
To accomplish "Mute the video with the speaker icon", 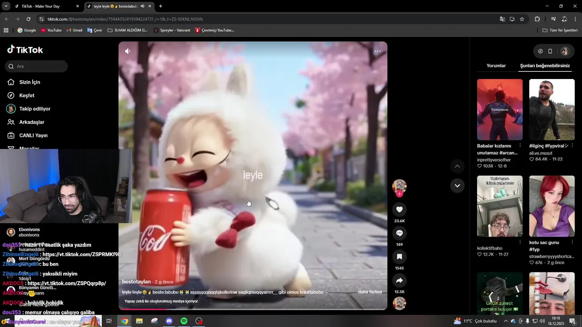I will point(128,51).
